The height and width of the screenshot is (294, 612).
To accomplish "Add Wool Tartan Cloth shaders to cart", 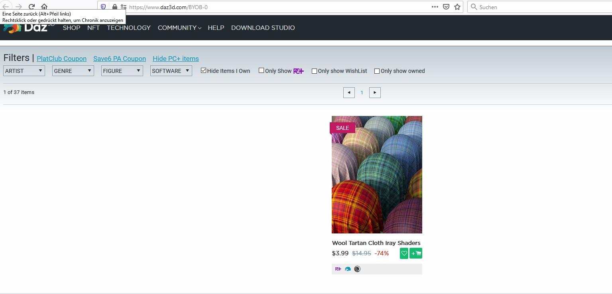I will tap(416, 253).
